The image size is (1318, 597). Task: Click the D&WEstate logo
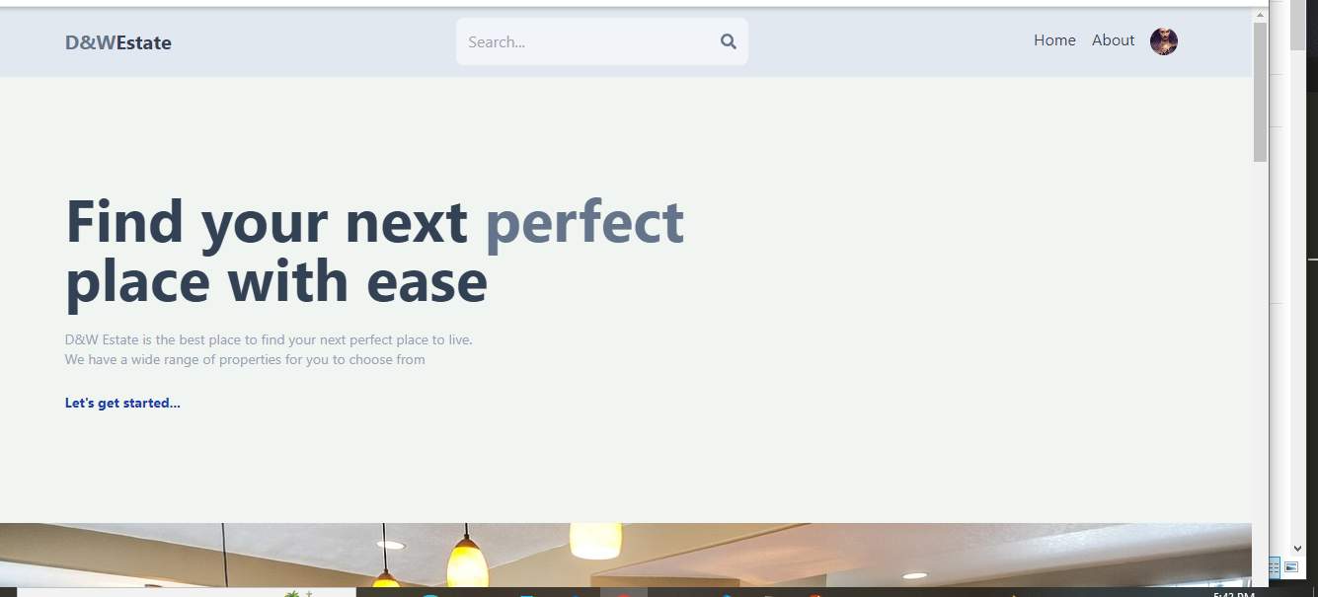(x=117, y=41)
